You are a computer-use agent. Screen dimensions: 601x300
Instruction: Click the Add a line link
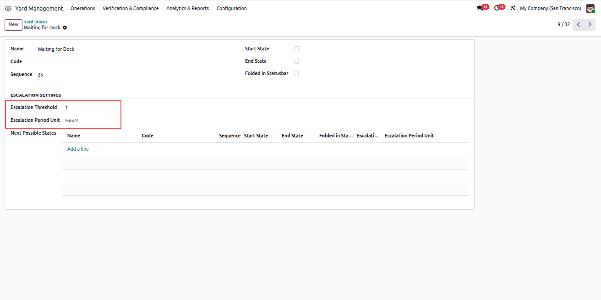[78, 149]
